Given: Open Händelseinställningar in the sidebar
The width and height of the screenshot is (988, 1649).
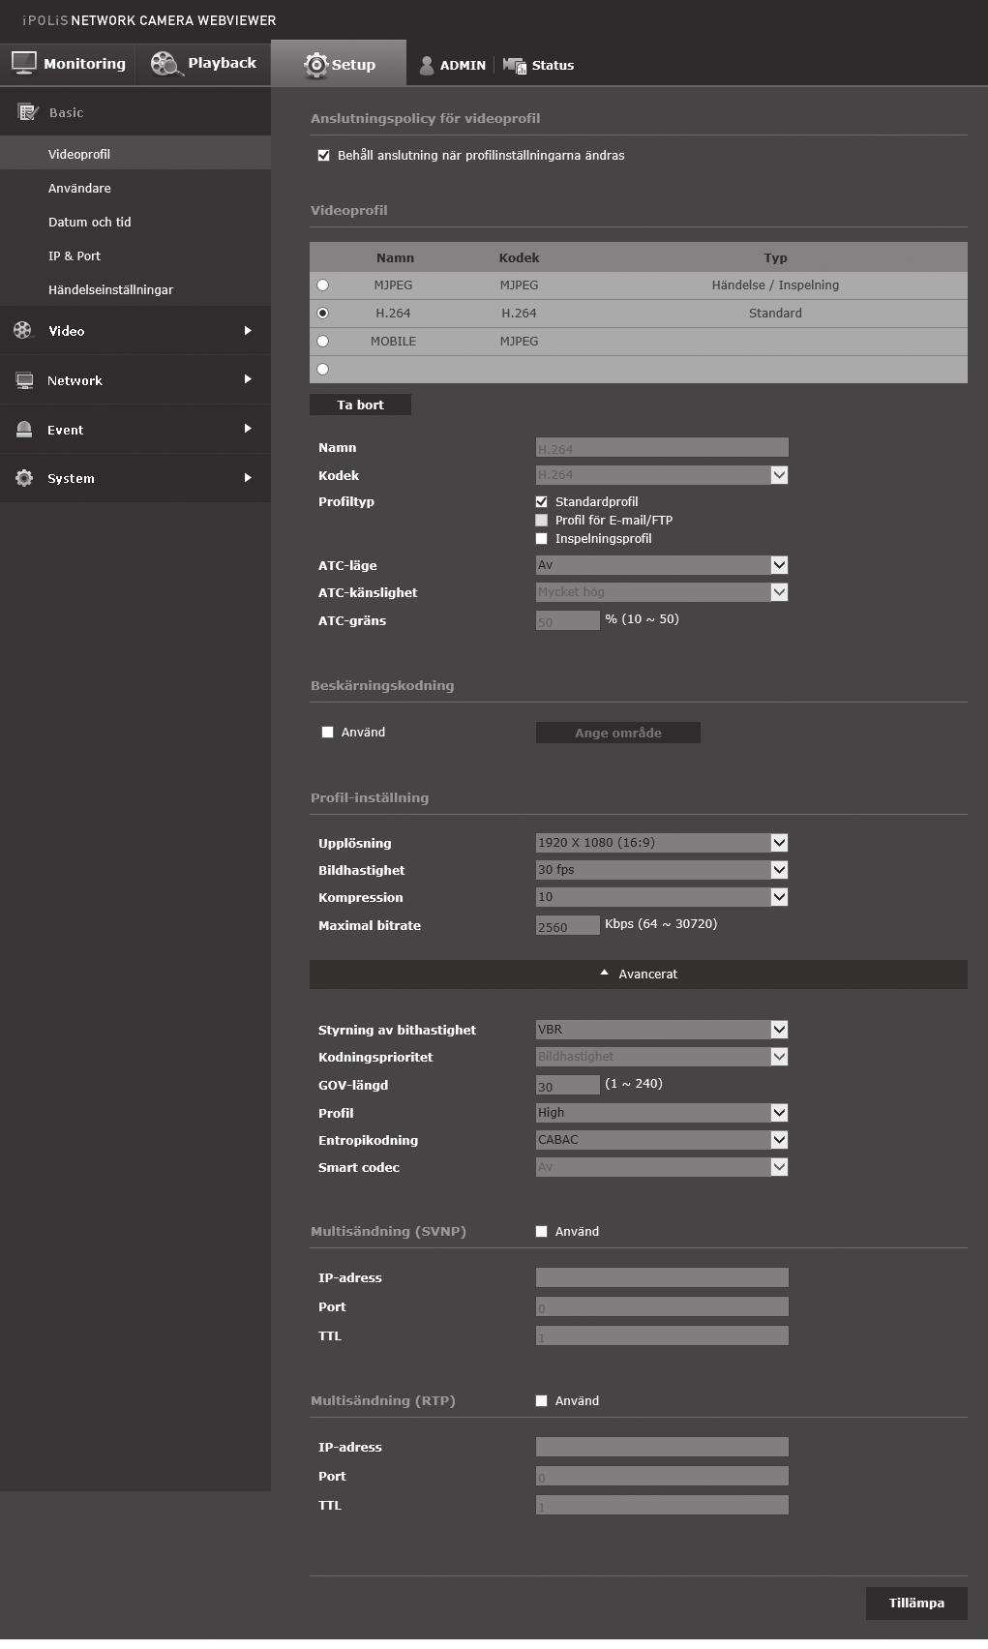Looking at the screenshot, I should point(135,289).
